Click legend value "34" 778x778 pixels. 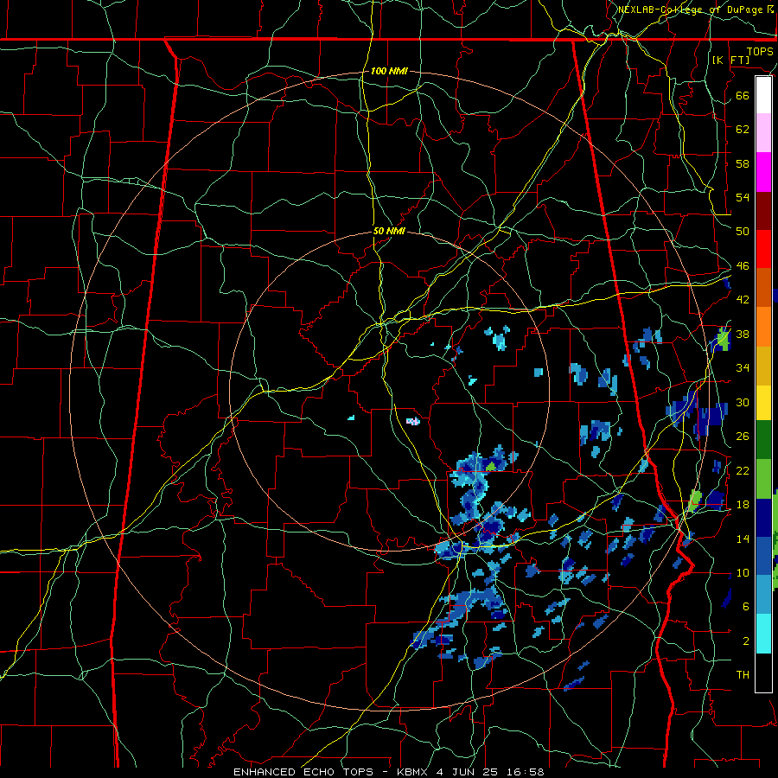[x=743, y=368]
